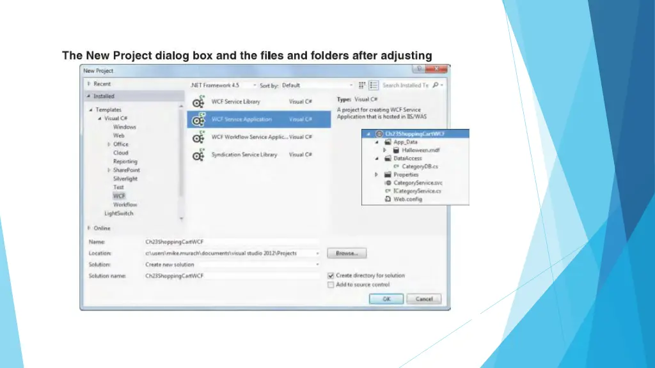Expand the Properties folder node
Viewport: 655px width, 368px height.
click(x=376, y=175)
